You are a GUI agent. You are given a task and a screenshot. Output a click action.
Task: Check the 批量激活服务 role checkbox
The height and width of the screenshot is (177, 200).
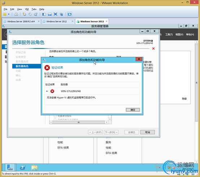point(55,116)
